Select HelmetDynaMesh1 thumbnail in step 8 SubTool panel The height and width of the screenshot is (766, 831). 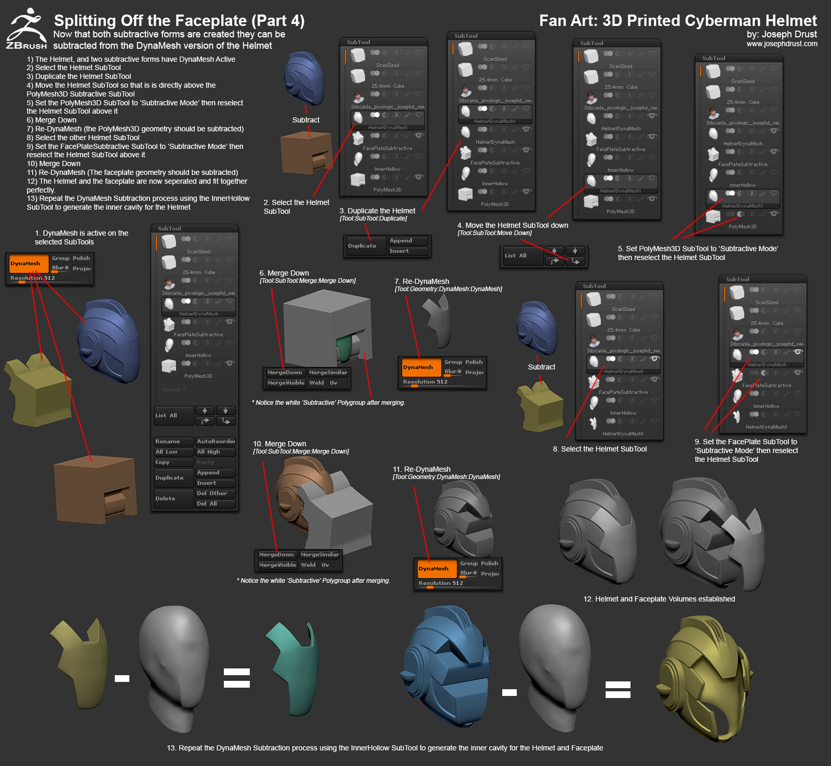pyautogui.click(x=594, y=423)
